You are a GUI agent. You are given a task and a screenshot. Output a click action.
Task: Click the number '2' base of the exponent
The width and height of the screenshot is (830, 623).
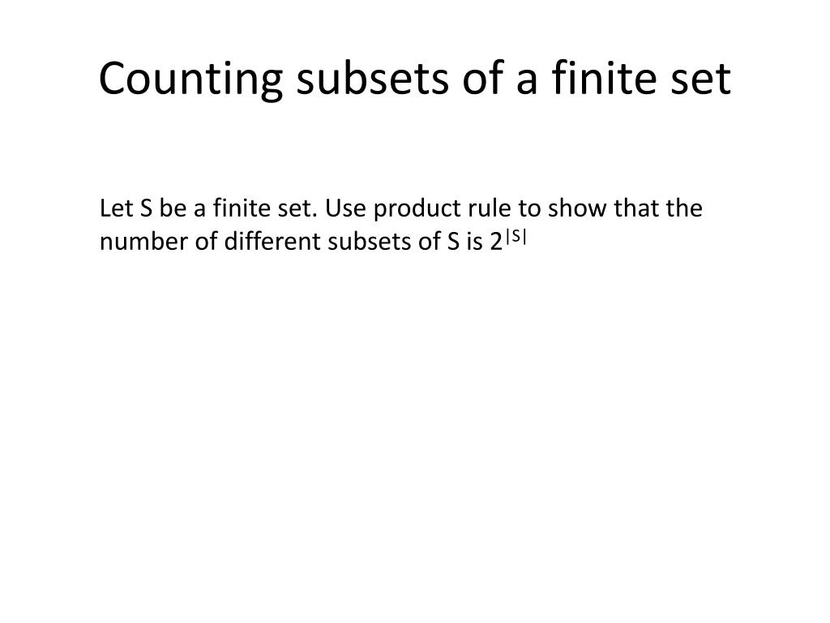(x=496, y=242)
